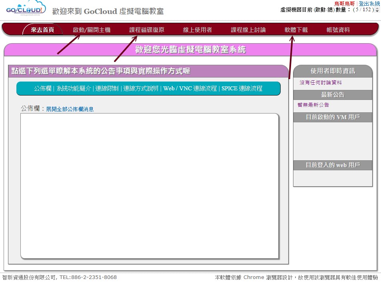Open the 軟體下載 download menu item

tap(296, 29)
